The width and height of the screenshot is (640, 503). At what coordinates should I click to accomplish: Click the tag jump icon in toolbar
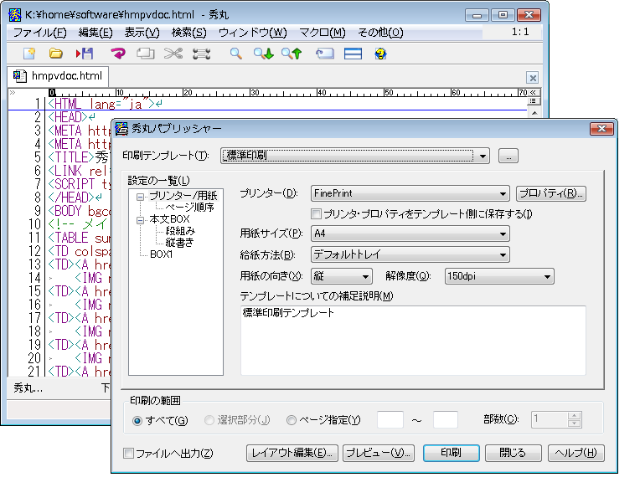click(325, 54)
